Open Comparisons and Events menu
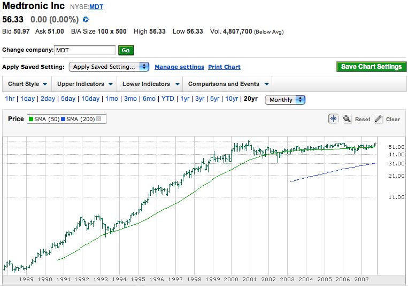 [x=228, y=84]
